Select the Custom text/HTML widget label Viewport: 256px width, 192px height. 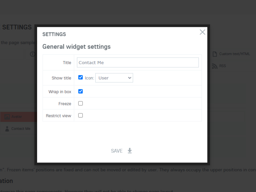(x=235, y=54)
